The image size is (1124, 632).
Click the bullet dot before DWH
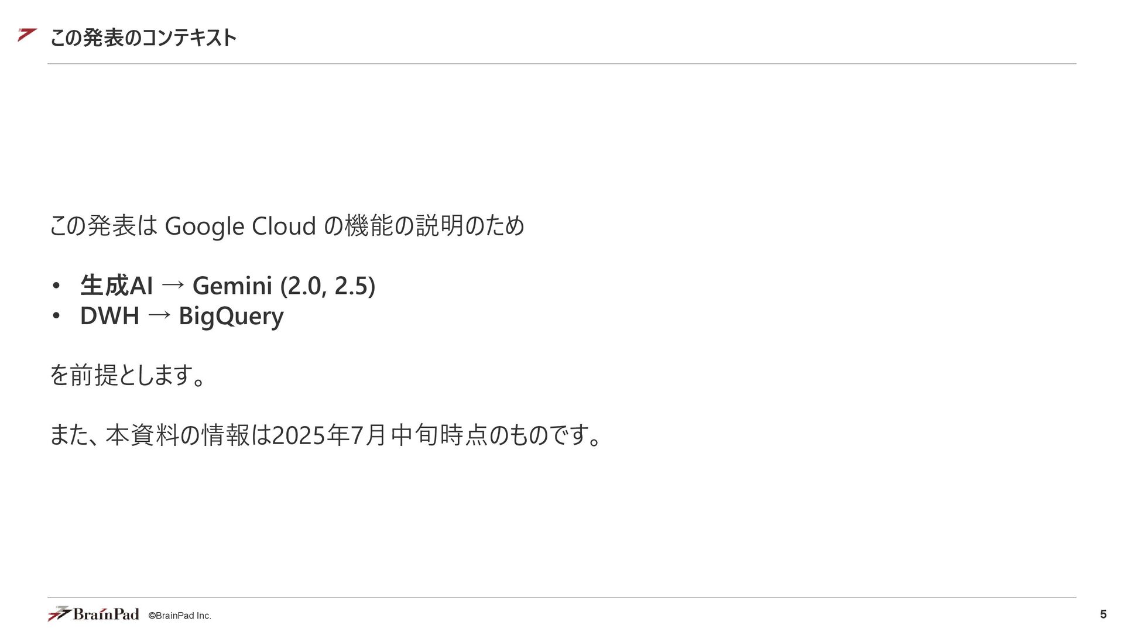(x=56, y=316)
